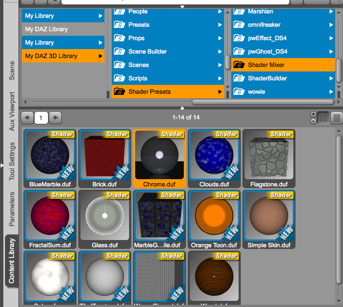The width and height of the screenshot is (343, 307).
Task: Expand the first My Library entry
Action: coord(101,16)
